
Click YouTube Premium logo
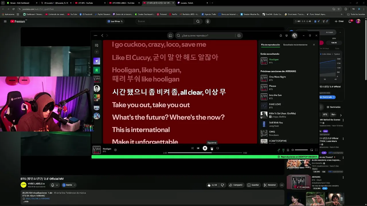(x=18, y=21)
